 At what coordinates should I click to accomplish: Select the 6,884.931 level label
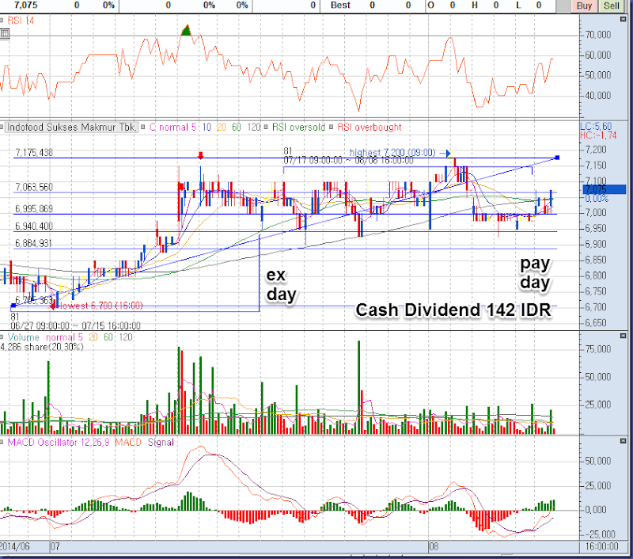(x=34, y=243)
